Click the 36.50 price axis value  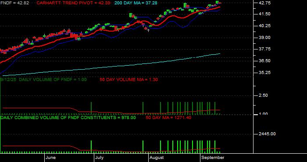pos(265,61)
